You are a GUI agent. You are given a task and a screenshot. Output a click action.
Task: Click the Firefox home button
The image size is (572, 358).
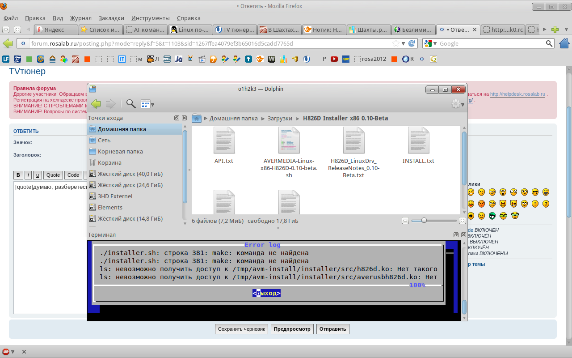pos(564,43)
